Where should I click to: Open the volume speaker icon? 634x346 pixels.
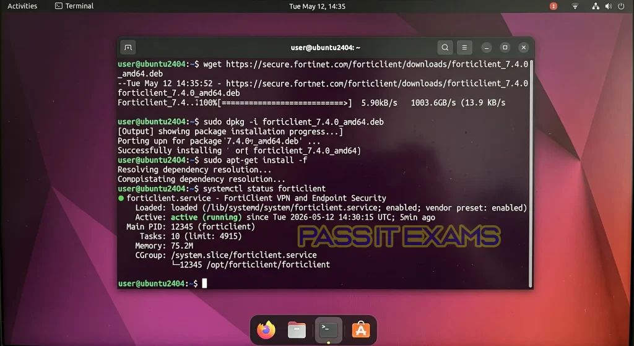pyautogui.click(x=608, y=6)
